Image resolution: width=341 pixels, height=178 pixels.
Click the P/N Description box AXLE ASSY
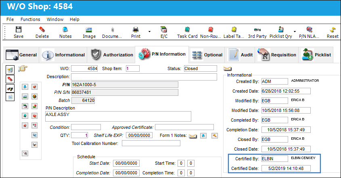tap(118, 116)
